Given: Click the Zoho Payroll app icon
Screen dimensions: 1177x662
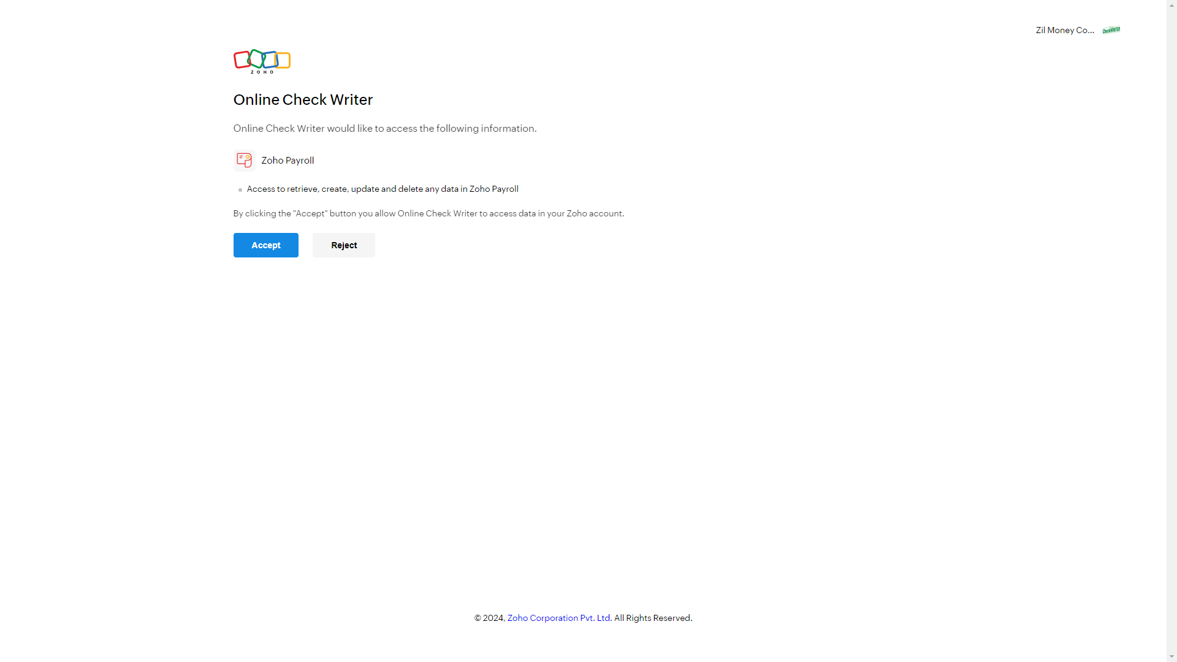Looking at the screenshot, I should coord(244,160).
